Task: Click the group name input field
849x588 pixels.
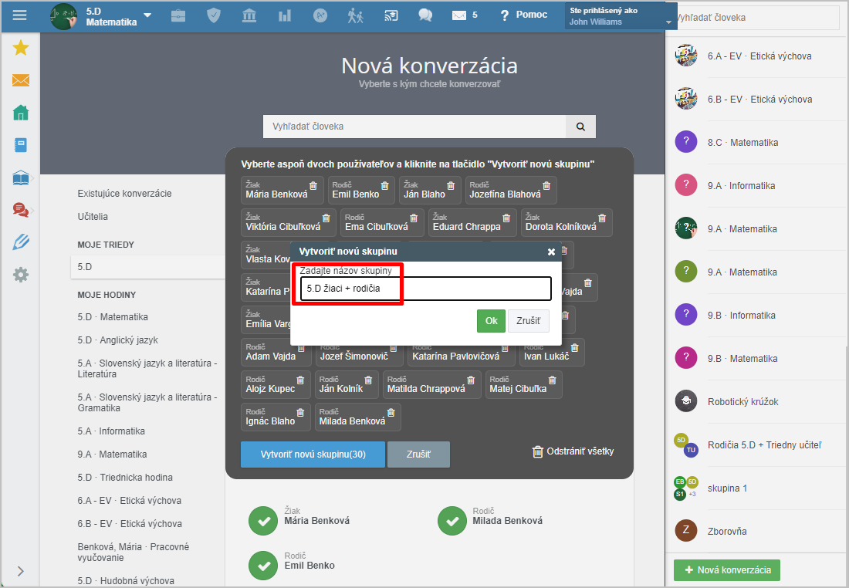Action: coord(425,289)
